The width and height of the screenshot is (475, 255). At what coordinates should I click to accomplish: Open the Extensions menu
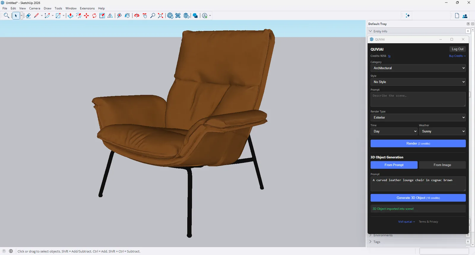click(87, 8)
